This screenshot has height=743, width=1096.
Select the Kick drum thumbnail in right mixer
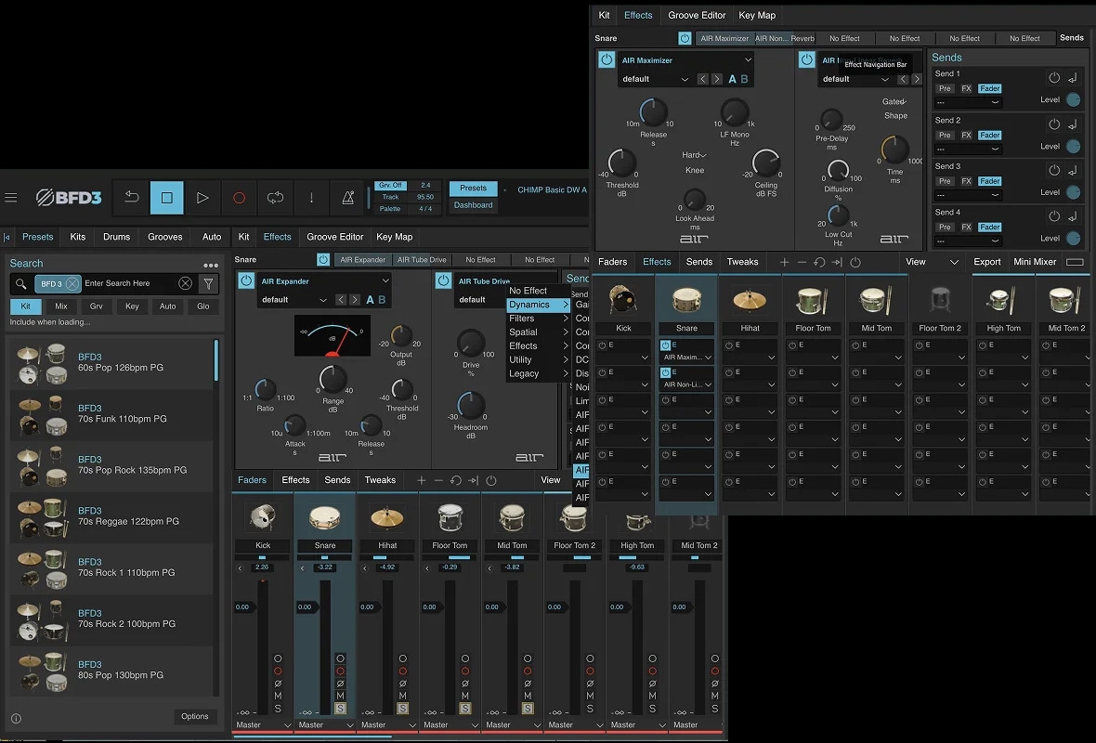[x=623, y=299]
